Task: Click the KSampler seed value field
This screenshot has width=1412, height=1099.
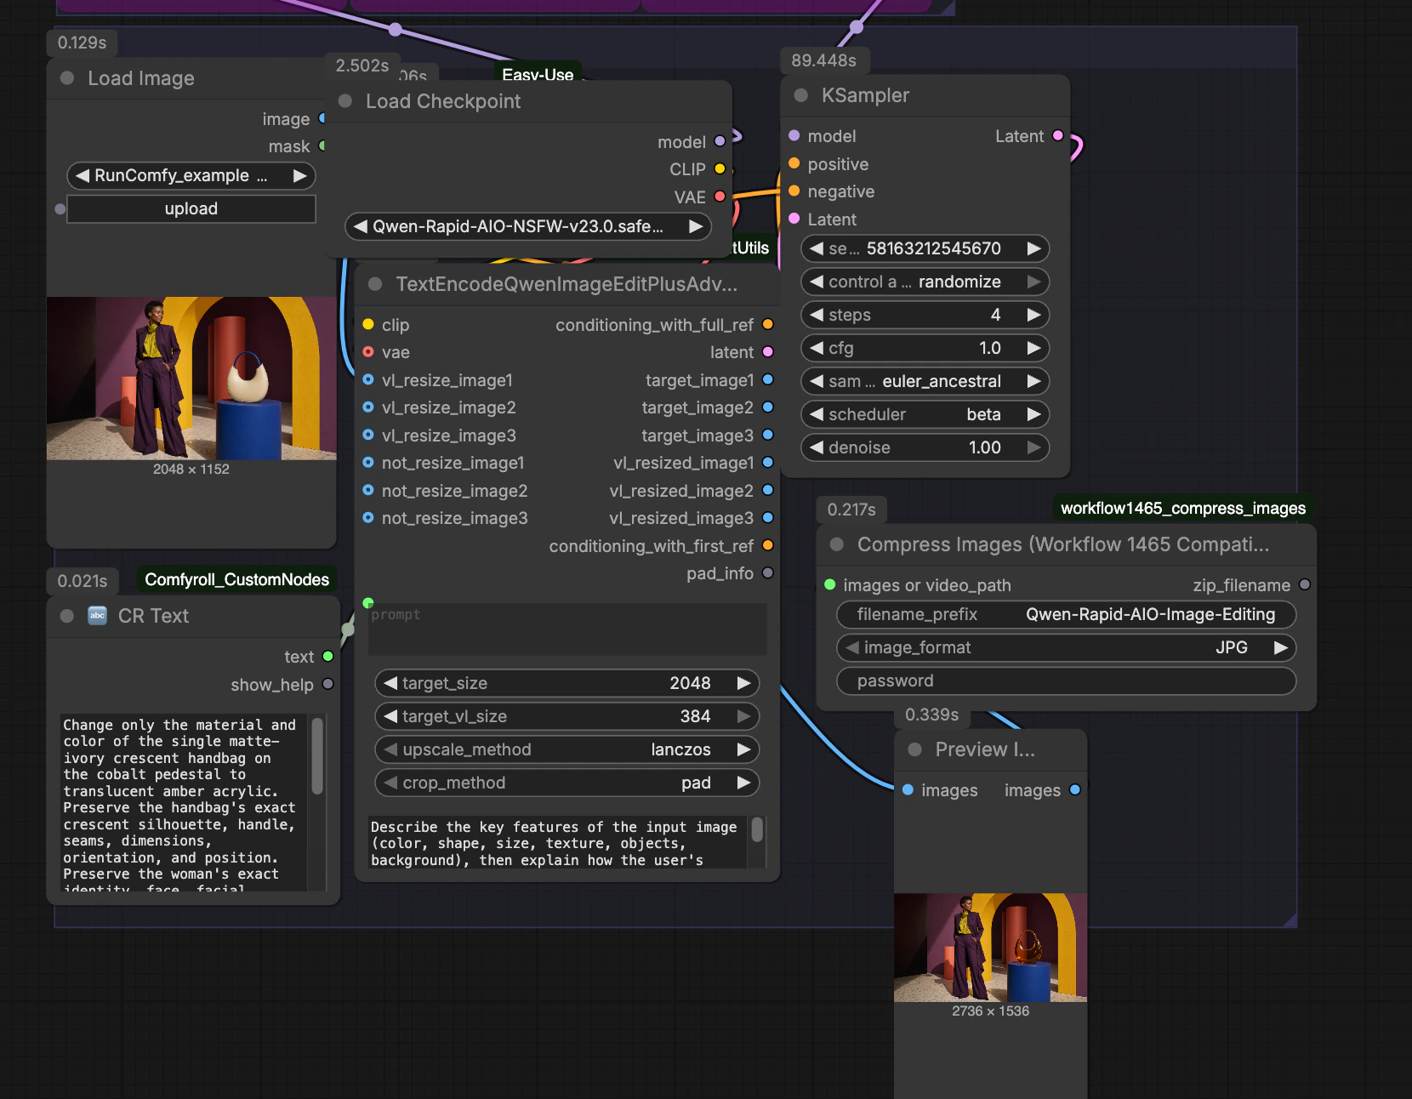Action: tap(925, 248)
